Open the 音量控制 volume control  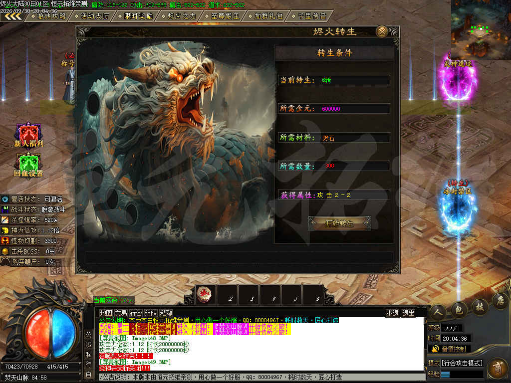[x=450, y=349]
